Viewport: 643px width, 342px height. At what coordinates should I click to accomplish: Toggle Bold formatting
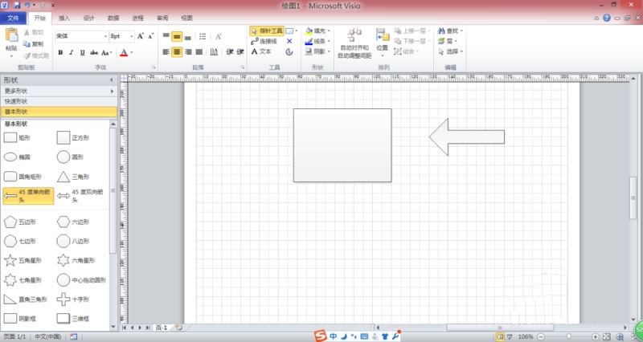(61, 52)
